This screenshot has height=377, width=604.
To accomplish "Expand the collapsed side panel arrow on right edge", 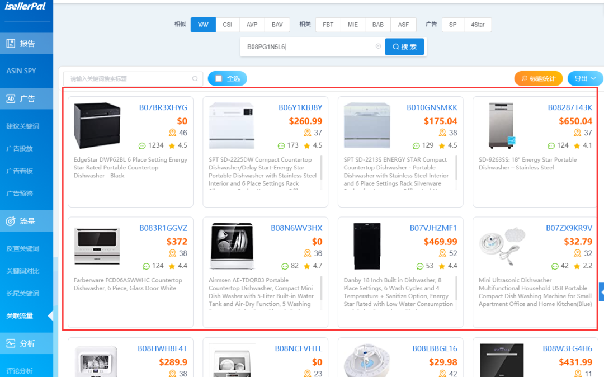I will coord(601,292).
